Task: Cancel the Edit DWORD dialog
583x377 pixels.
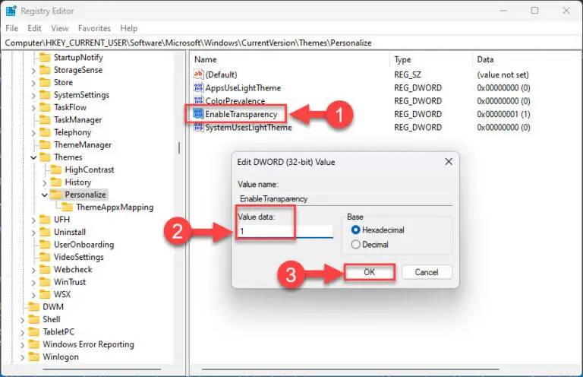Action: click(x=426, y=272)
